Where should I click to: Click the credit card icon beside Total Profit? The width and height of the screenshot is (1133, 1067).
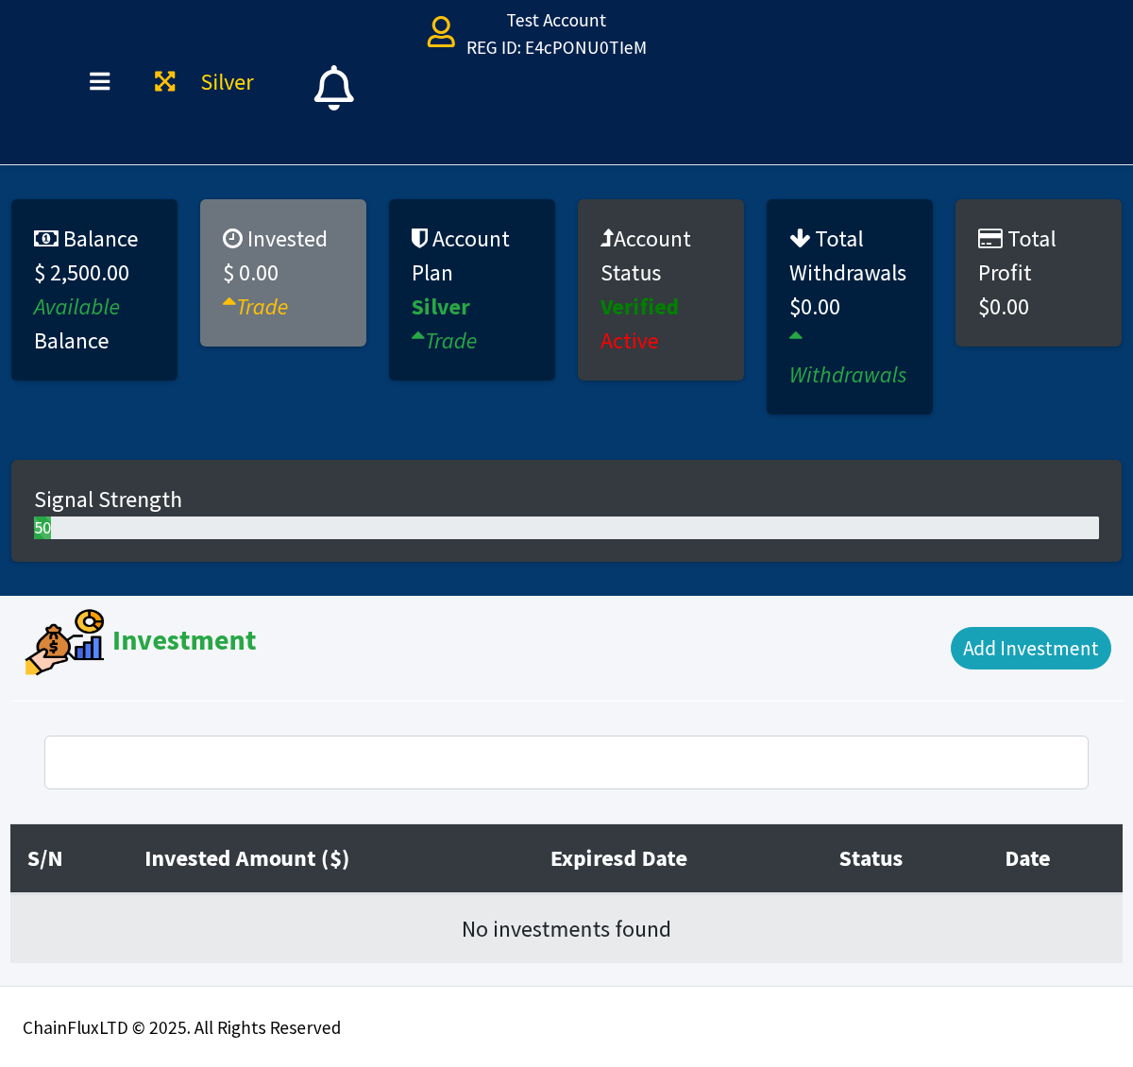[990, 239]
